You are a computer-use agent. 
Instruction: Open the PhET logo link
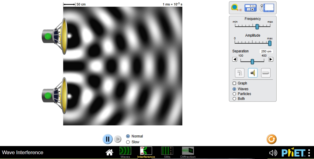[294, 153]
